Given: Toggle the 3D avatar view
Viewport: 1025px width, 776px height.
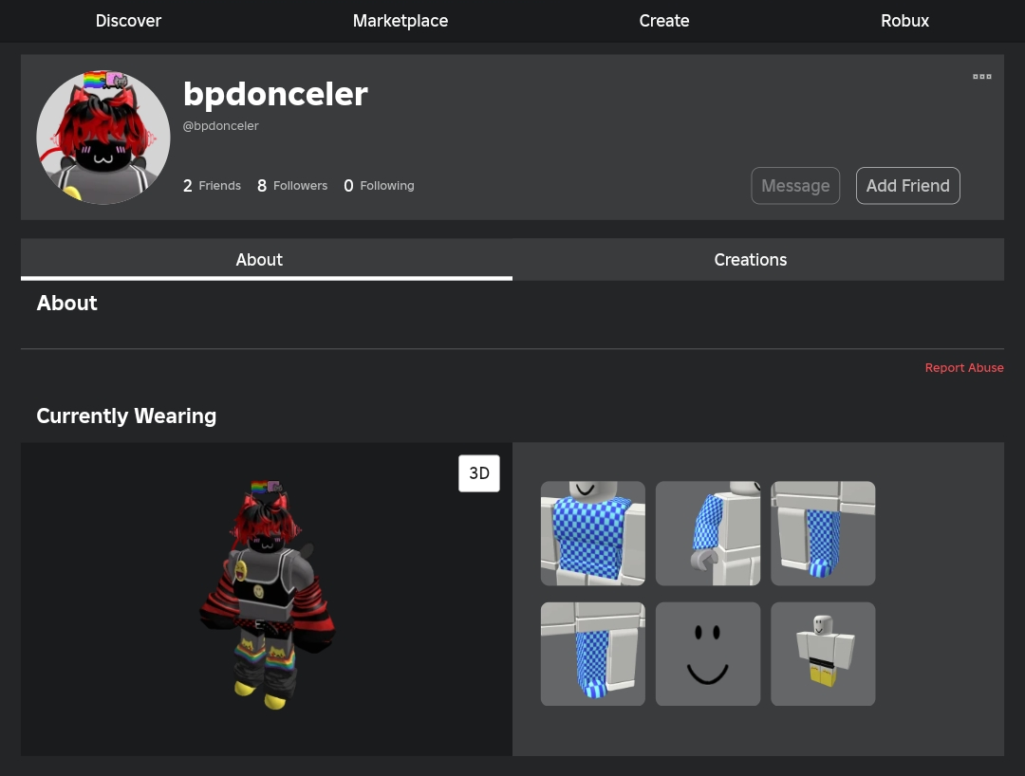Looking at the screenshot, I should point(479,473).
